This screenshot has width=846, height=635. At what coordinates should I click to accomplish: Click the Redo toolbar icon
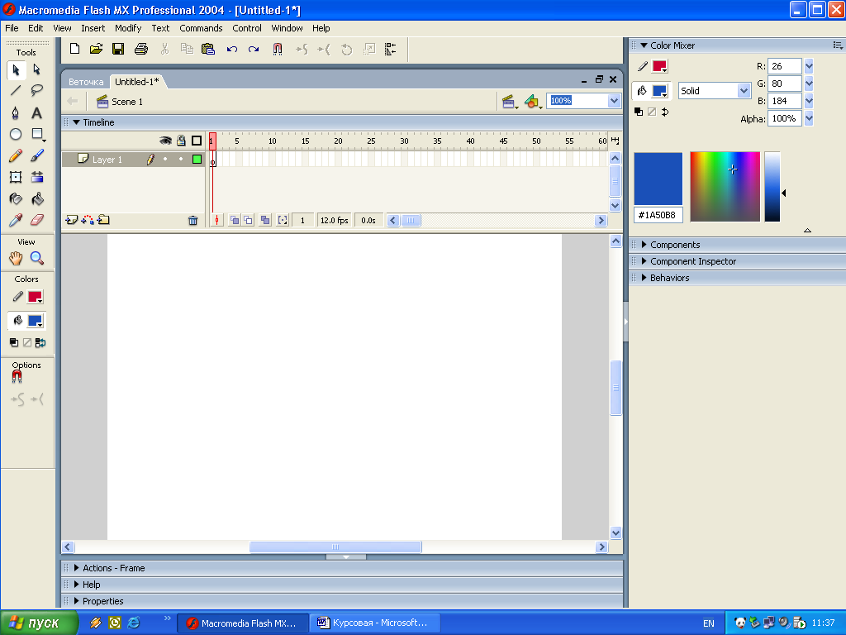click(x=254, y=49)
